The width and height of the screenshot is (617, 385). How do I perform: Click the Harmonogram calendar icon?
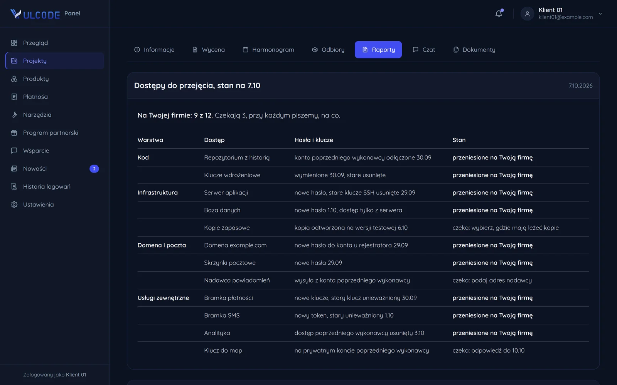[245, 50]
